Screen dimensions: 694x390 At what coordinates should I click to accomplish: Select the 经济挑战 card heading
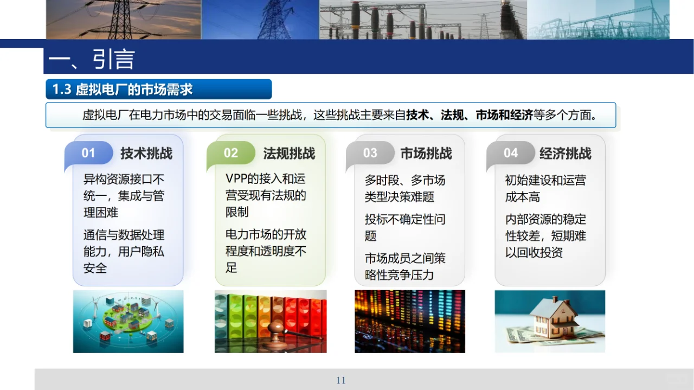coord(565,154)
